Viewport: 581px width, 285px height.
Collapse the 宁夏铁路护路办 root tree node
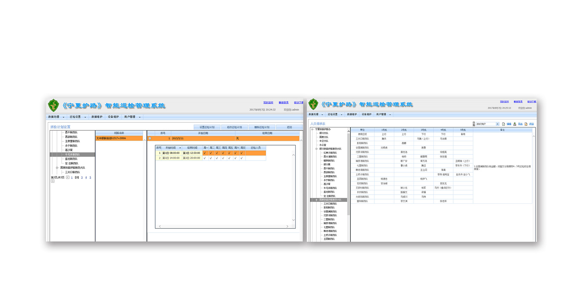pyautogui.click(x=312, y=129)
